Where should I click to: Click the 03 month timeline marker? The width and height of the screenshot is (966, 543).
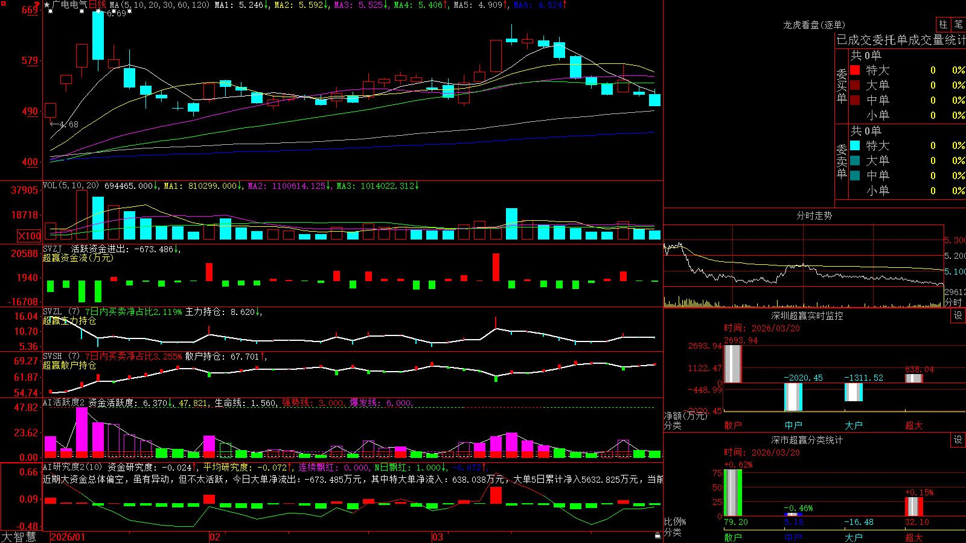coord(438,537)
